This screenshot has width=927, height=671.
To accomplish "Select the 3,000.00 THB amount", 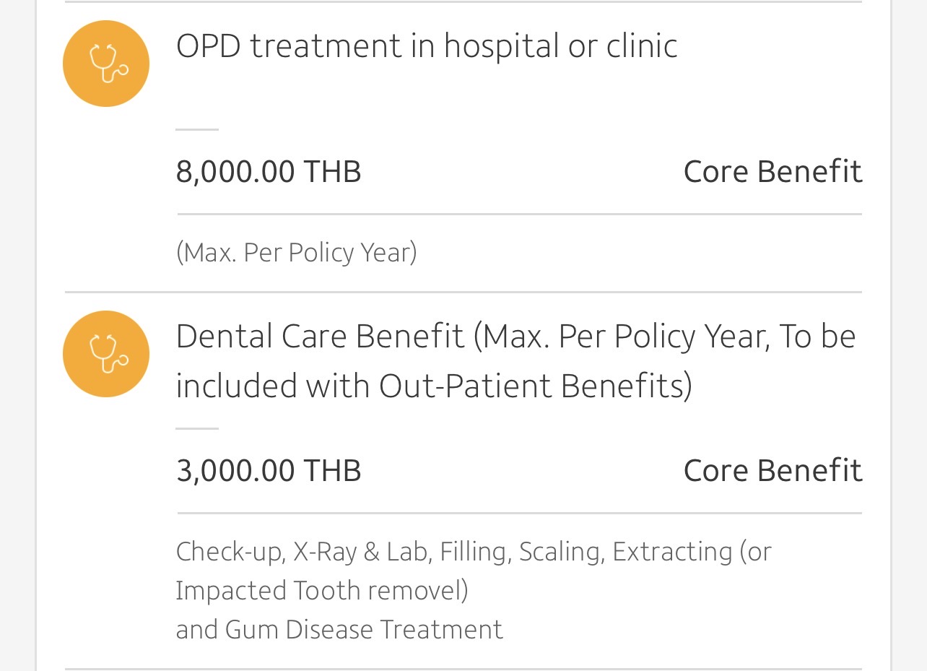I will click(x=269, y=470).
